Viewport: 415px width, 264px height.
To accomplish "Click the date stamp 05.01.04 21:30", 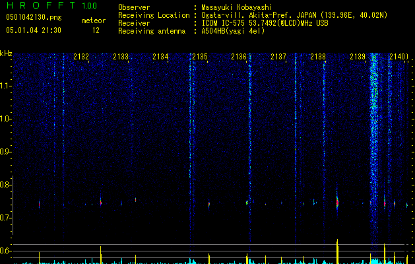I will (34, 30).
